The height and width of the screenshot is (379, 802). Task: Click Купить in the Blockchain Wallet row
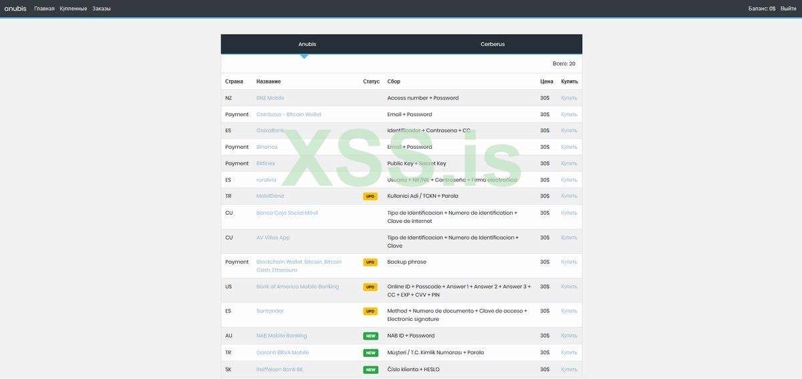pos(569,262)
